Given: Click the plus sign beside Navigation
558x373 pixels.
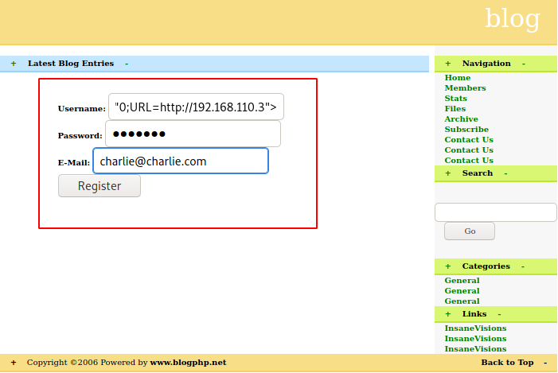Looking at the screenshot, I should (x=448, y=64).
